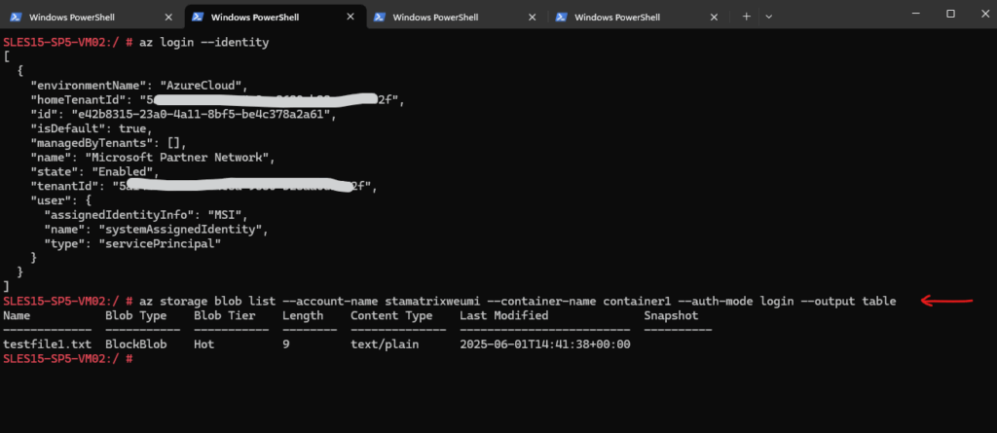Click the PowerShell icon on the active second tab

click(199, 17)
